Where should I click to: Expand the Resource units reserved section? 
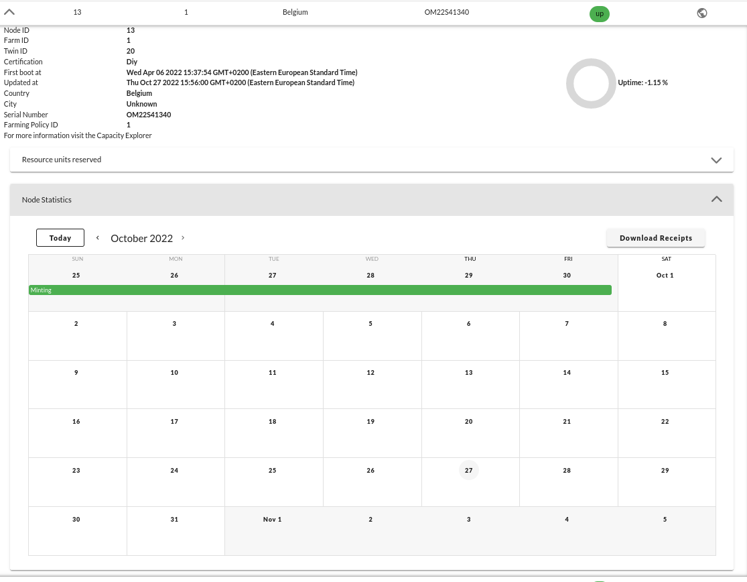click(x=716, y=160)
